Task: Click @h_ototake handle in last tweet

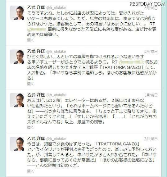Action: click(x=56, y=139)
